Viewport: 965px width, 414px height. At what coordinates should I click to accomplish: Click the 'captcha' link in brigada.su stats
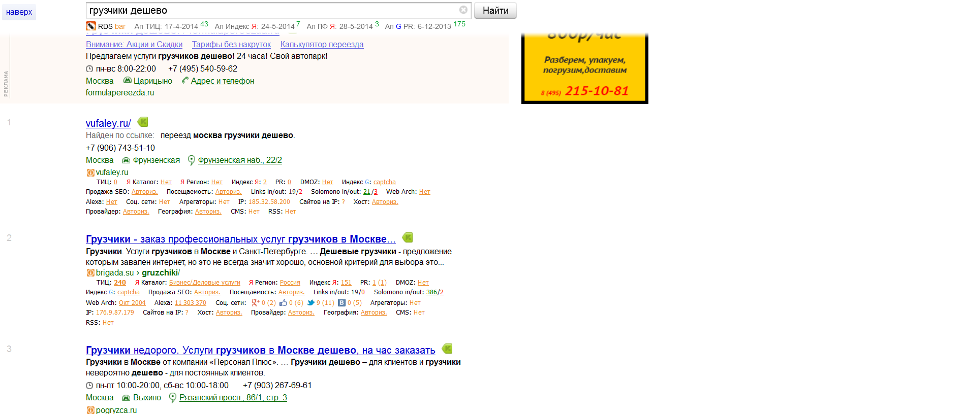click(x=129, y=292)
